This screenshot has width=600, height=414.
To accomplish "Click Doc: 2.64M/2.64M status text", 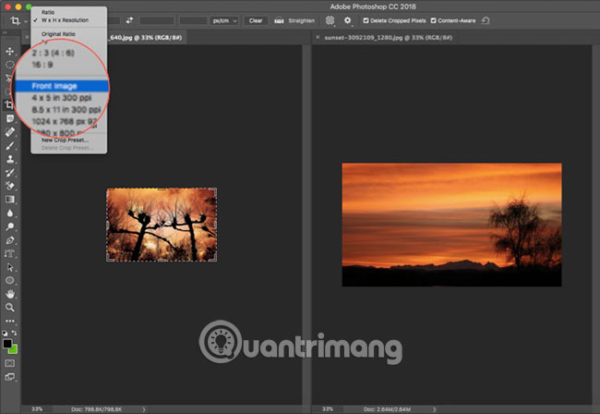I will [x=388, y=409].
